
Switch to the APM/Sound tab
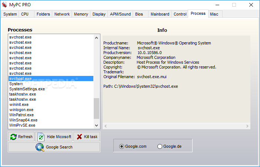[120, 14]
